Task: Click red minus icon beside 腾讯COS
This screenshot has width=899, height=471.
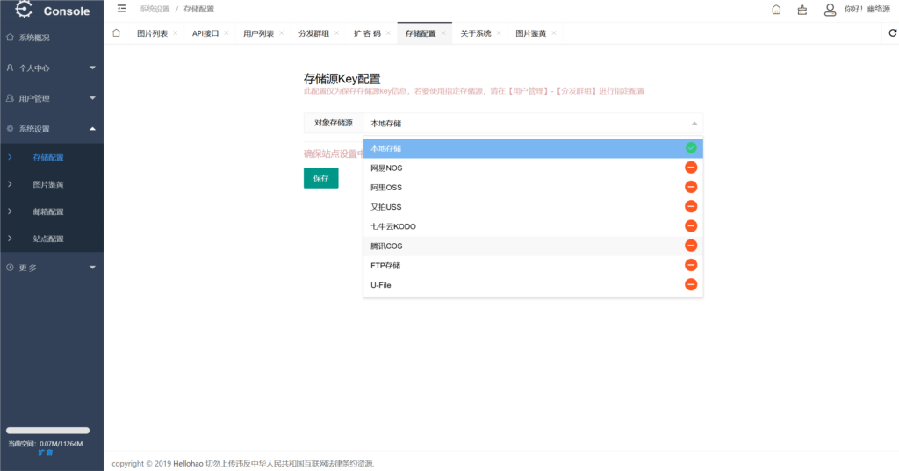Action: point(691,246)
